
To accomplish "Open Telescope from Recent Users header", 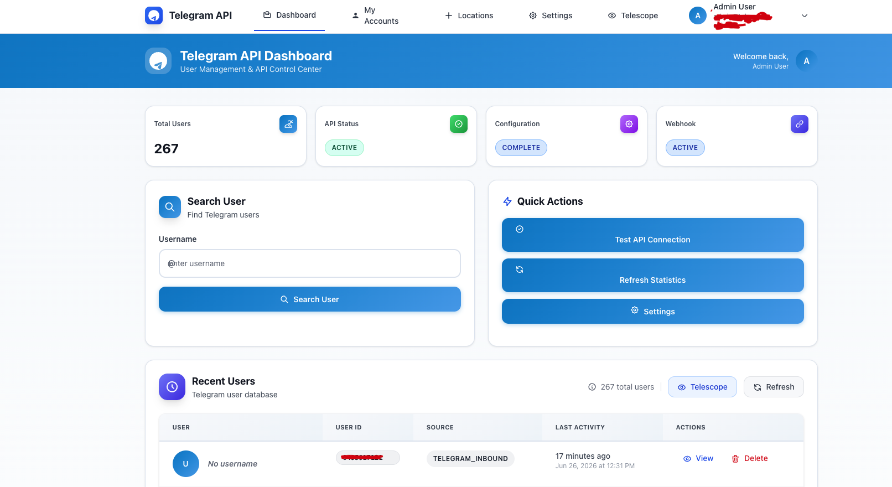I will (702, 387).
